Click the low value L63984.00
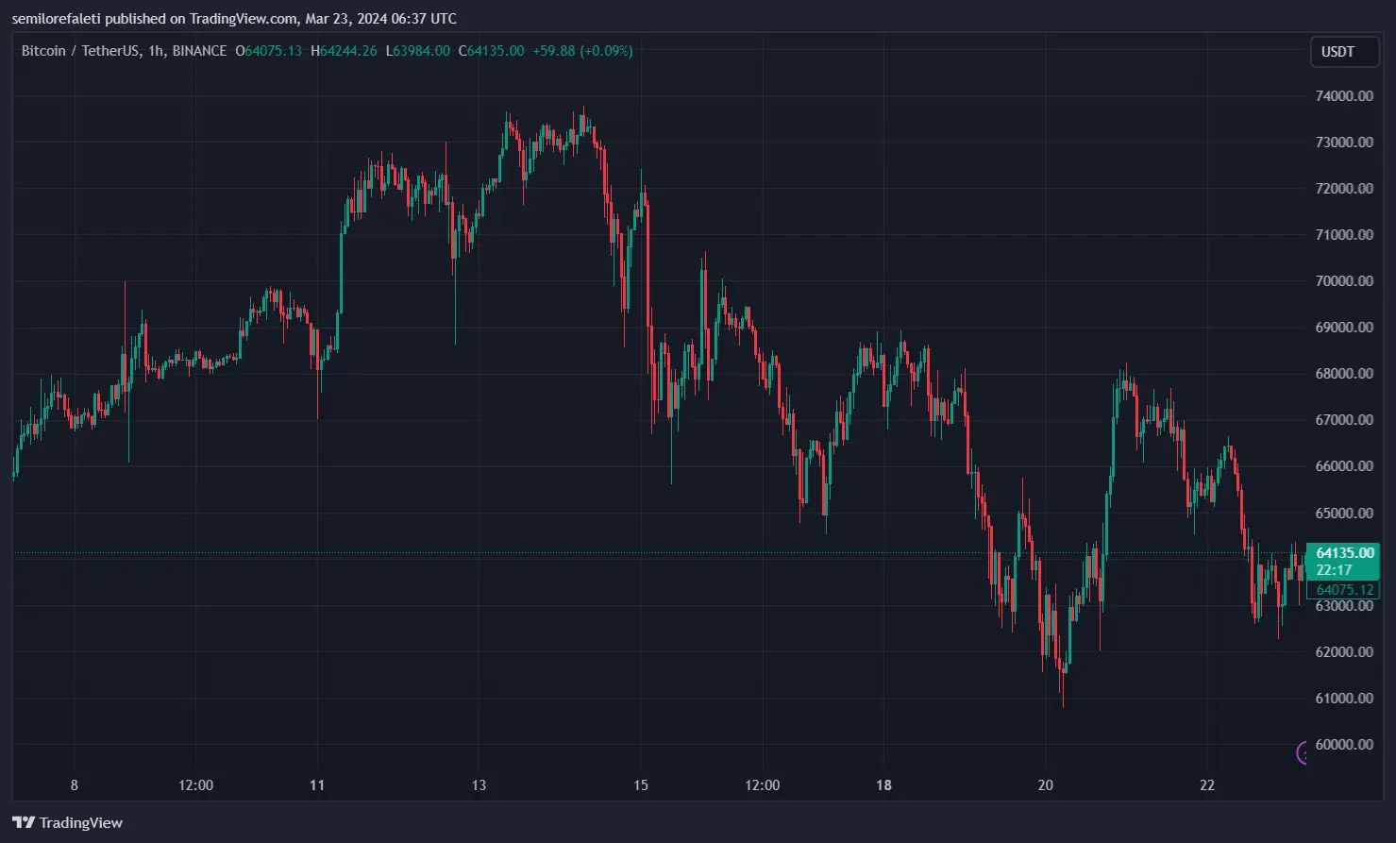 418,51
